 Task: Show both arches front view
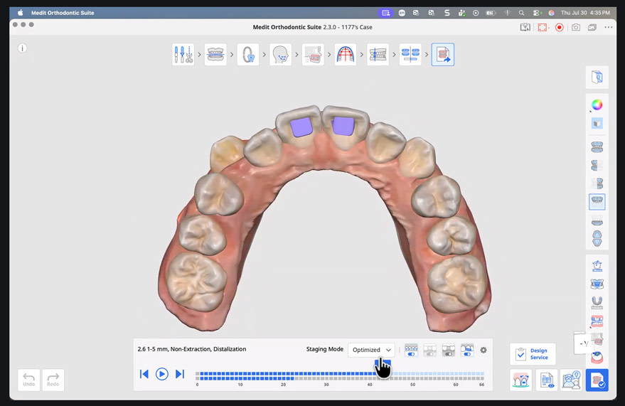(x=597, y=147)
